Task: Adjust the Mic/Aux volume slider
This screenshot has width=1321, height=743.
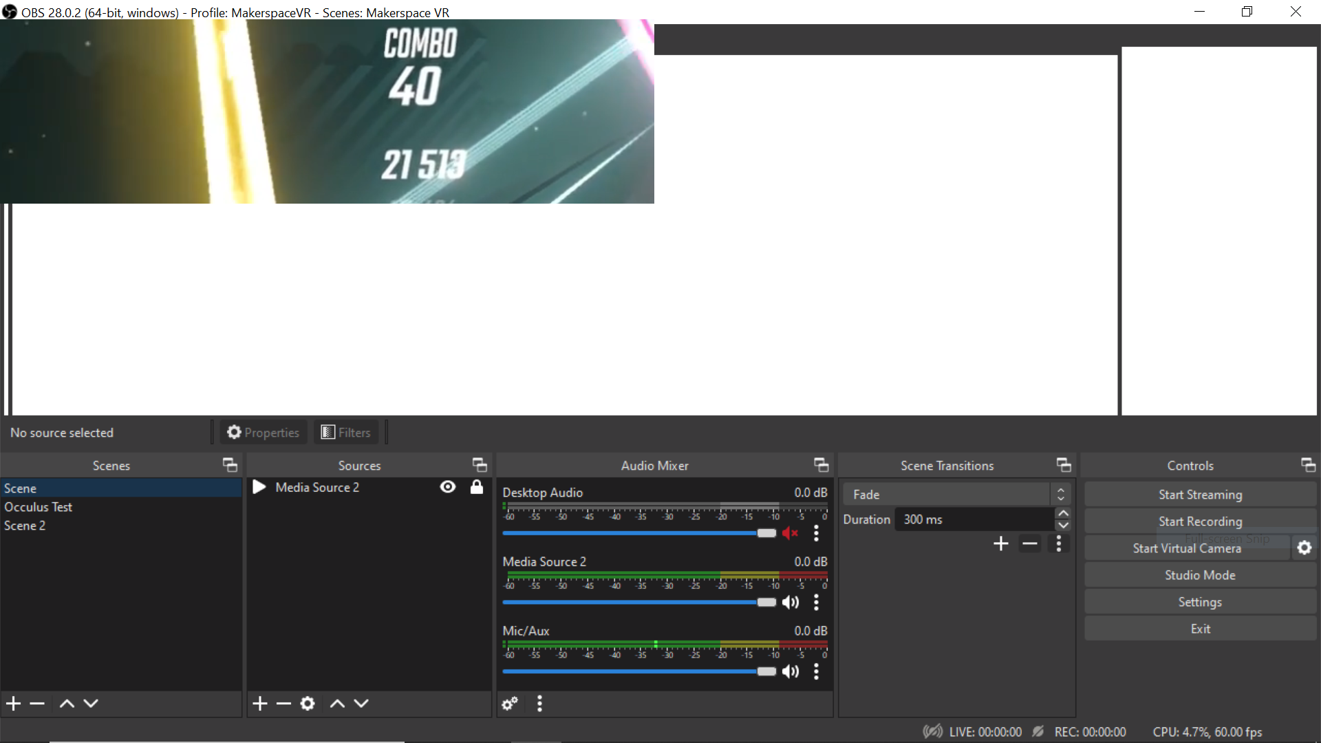Action: coord(766,671)
